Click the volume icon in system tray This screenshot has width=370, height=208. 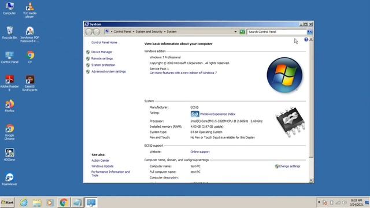click(x=345, y=202)
